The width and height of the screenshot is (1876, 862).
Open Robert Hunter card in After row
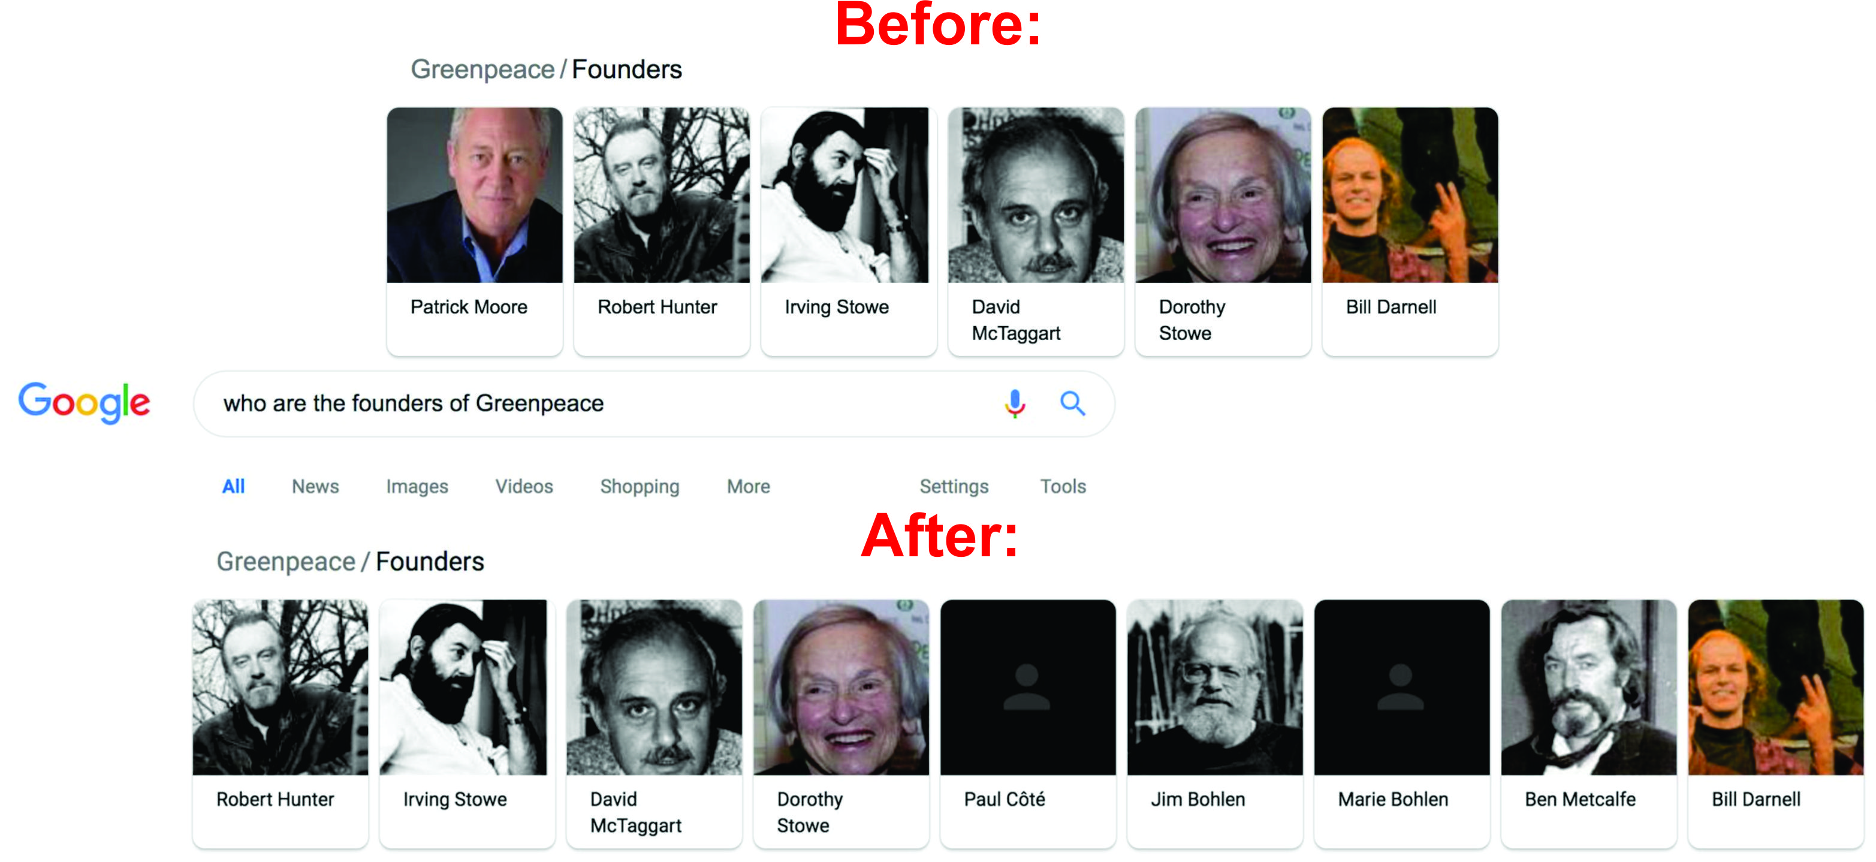click(x=281, y=724)
